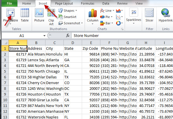
Task: Expand the PivotTable dropdown arrow
Action: click(x=10, y=24)
